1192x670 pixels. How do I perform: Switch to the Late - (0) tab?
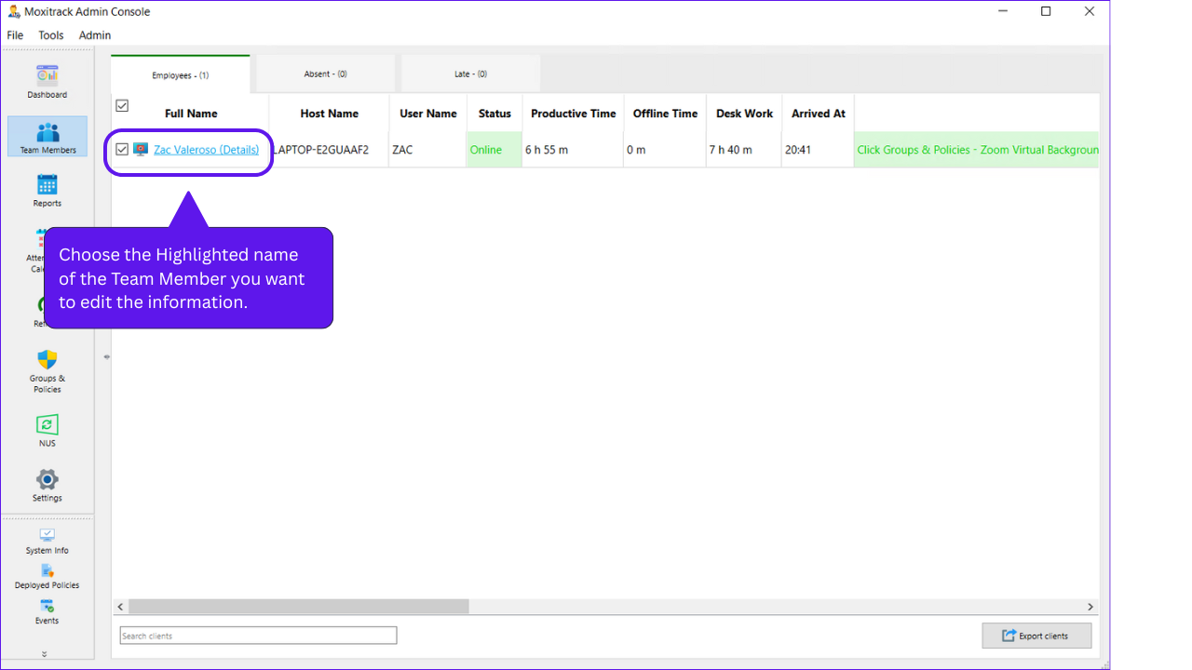(471, 74)
